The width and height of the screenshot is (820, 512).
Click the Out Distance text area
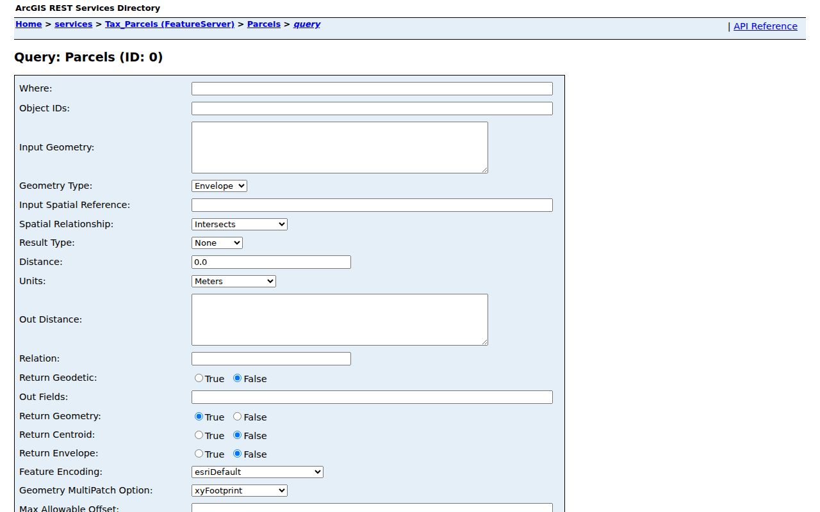pyautogui.click(x=340, y=319)
